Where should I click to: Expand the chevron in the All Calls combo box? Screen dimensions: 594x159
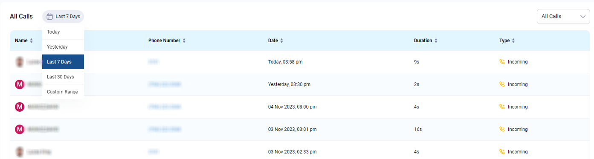(582, 16)
